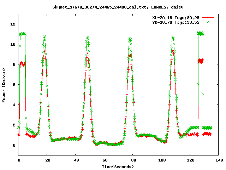
Task: Click the green line sample in legend
Action: pyautogui.click(x=208, y=22)
